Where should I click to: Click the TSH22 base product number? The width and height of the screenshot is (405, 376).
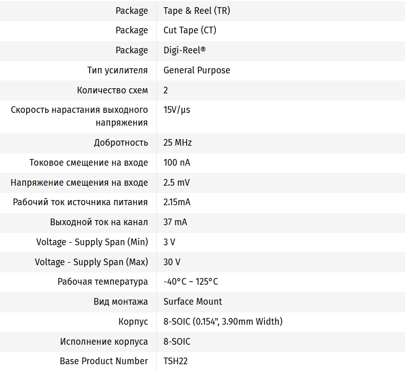175,361
